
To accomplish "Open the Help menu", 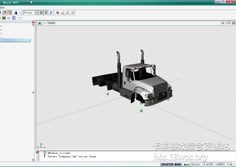I will 2,7.
